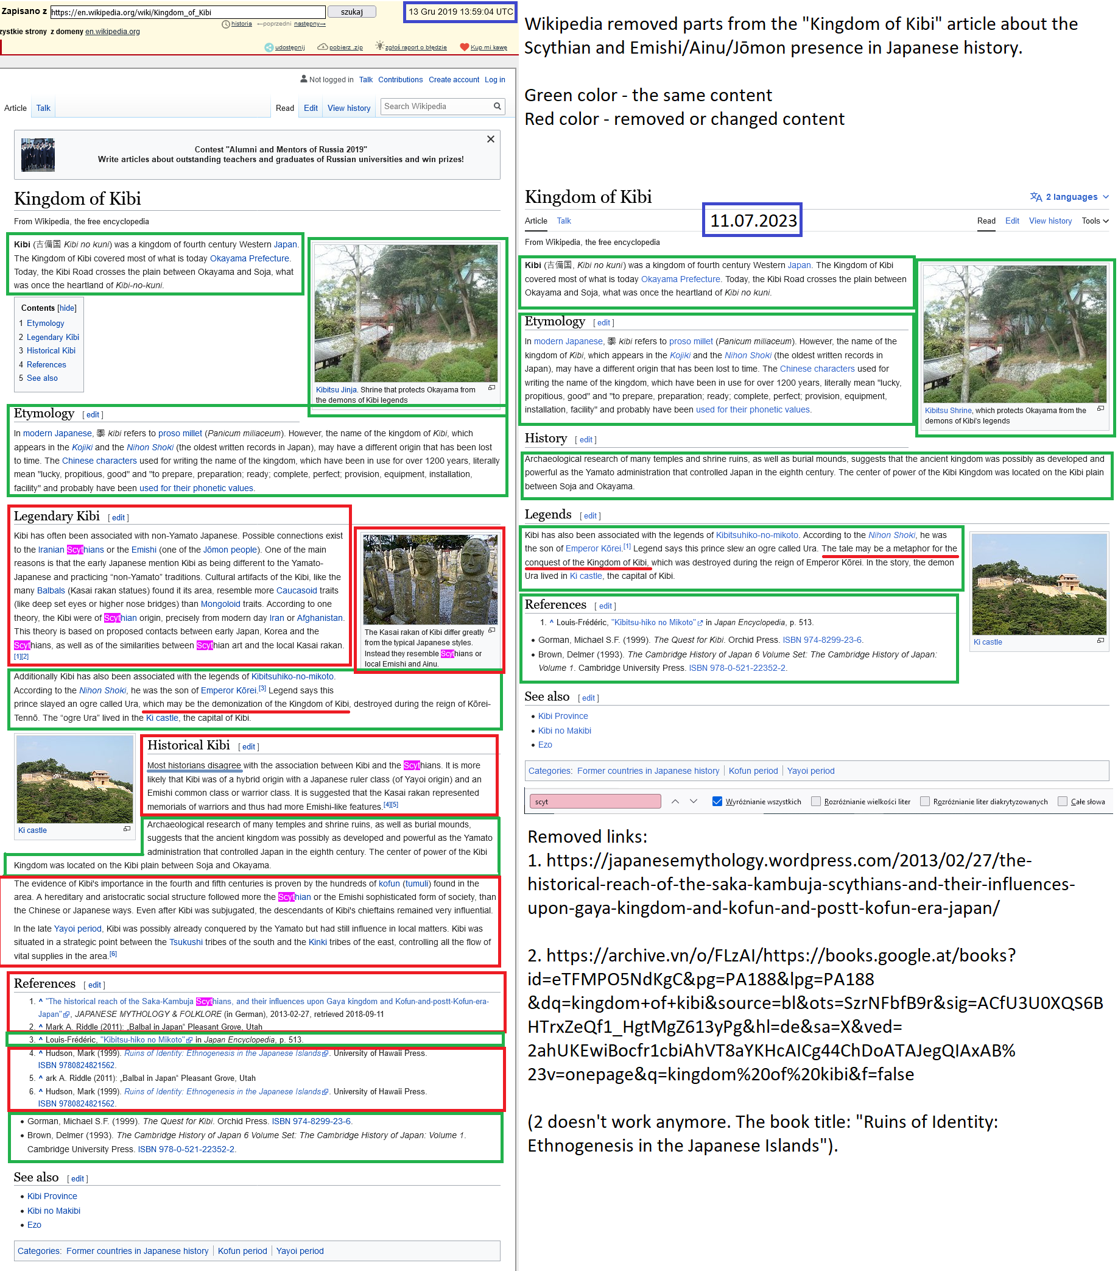Open the Article tab on the left page
Image resolution: width=1118 pixels, height=1271 pixels.
click(16, 108)
